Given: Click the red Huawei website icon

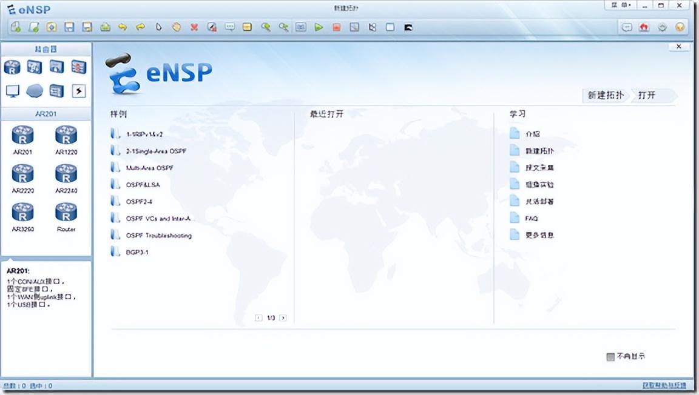Looking at the screenshot, I should (644, 27).
